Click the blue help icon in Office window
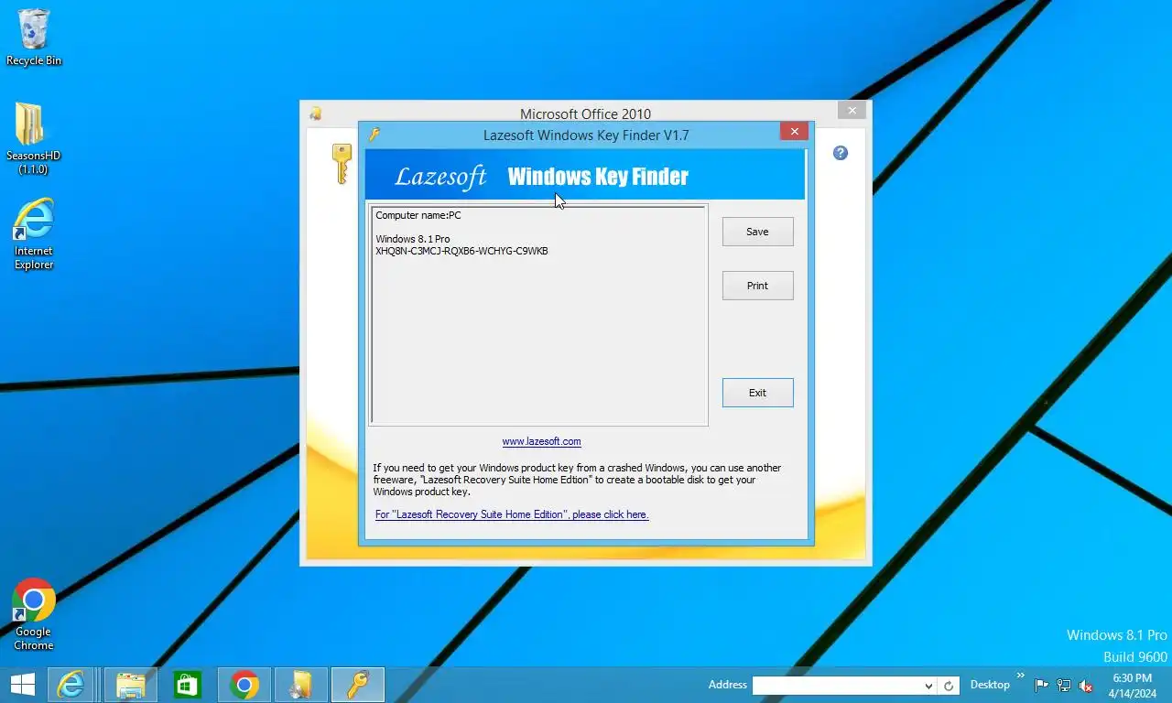Viewport: 1172px width, 703px height. (x=841, y=153)
